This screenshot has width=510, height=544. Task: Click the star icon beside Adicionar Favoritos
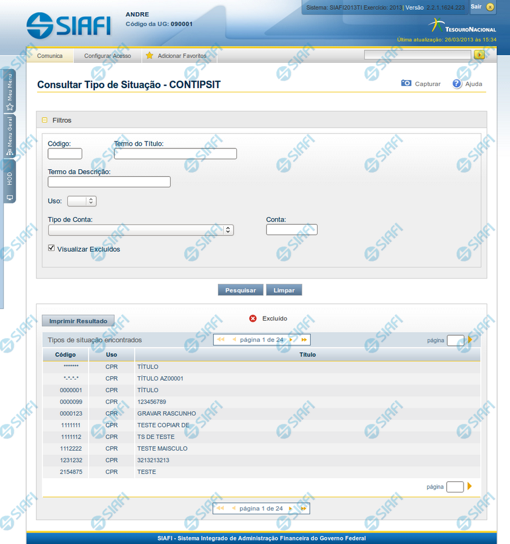pyautogui.click(x=150, y=56)
